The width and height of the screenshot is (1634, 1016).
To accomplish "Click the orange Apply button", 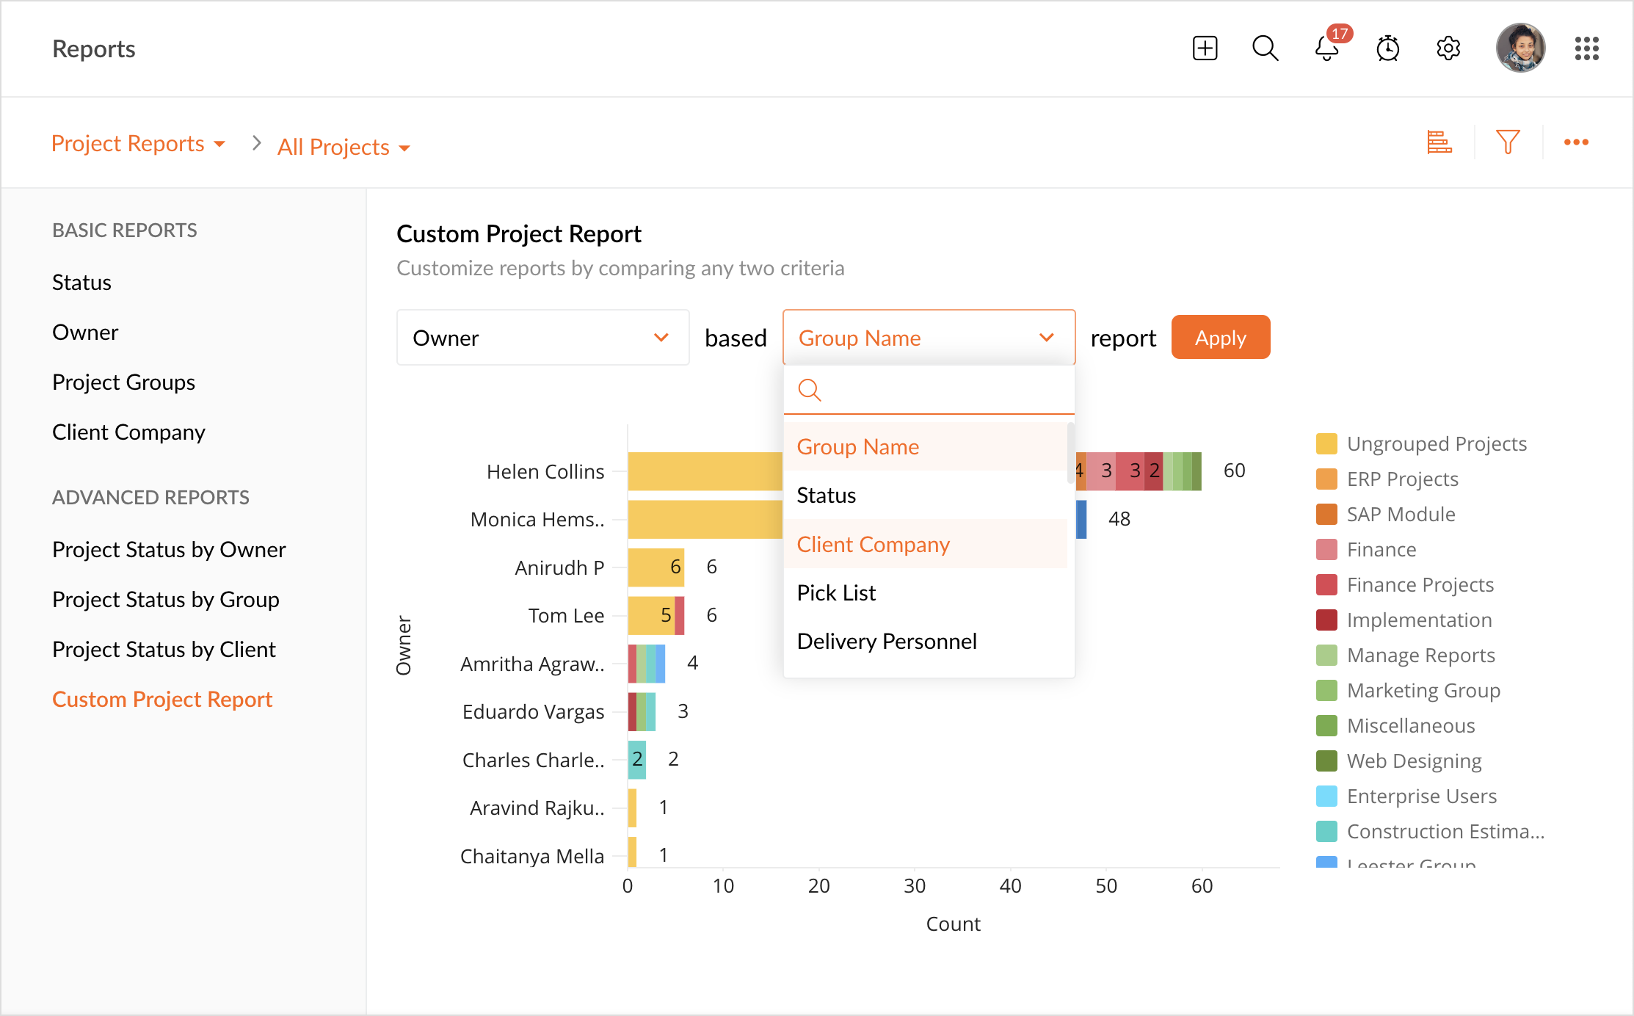I will click(x=1220, y=338).
